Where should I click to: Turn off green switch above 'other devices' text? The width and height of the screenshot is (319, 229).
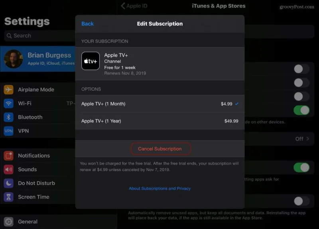pyautogui.click(x=301, y=110)
